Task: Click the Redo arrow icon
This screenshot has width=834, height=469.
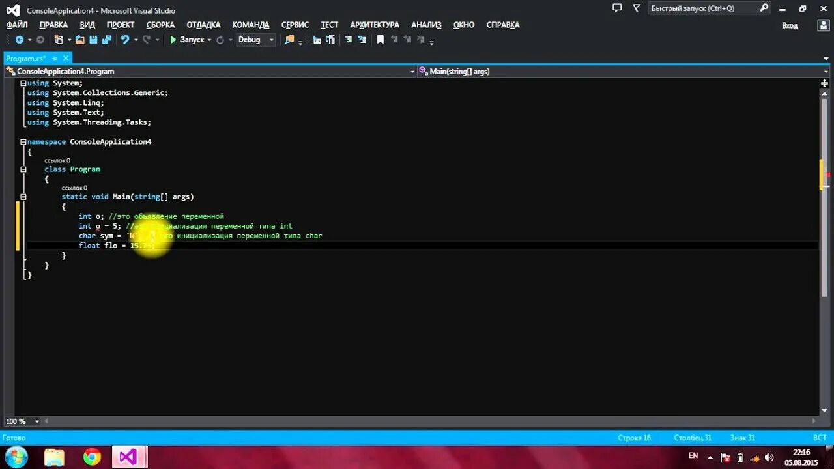Action: pos(147,40)
